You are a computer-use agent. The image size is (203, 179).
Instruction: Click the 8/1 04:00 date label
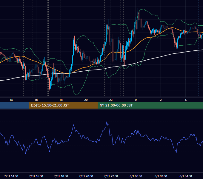(x=186, y=176)
